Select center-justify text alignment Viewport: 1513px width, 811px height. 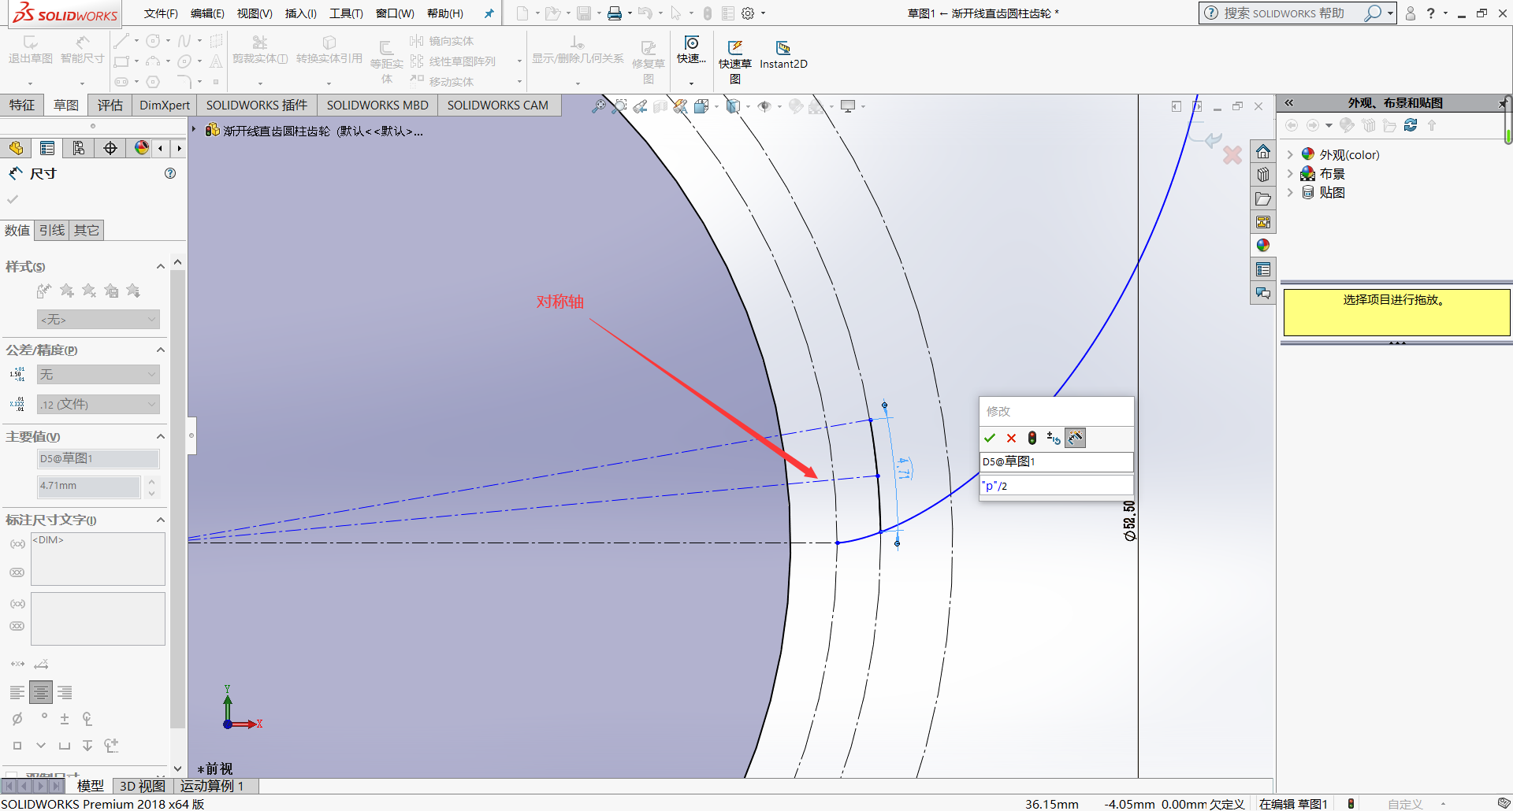click(41, 692)
